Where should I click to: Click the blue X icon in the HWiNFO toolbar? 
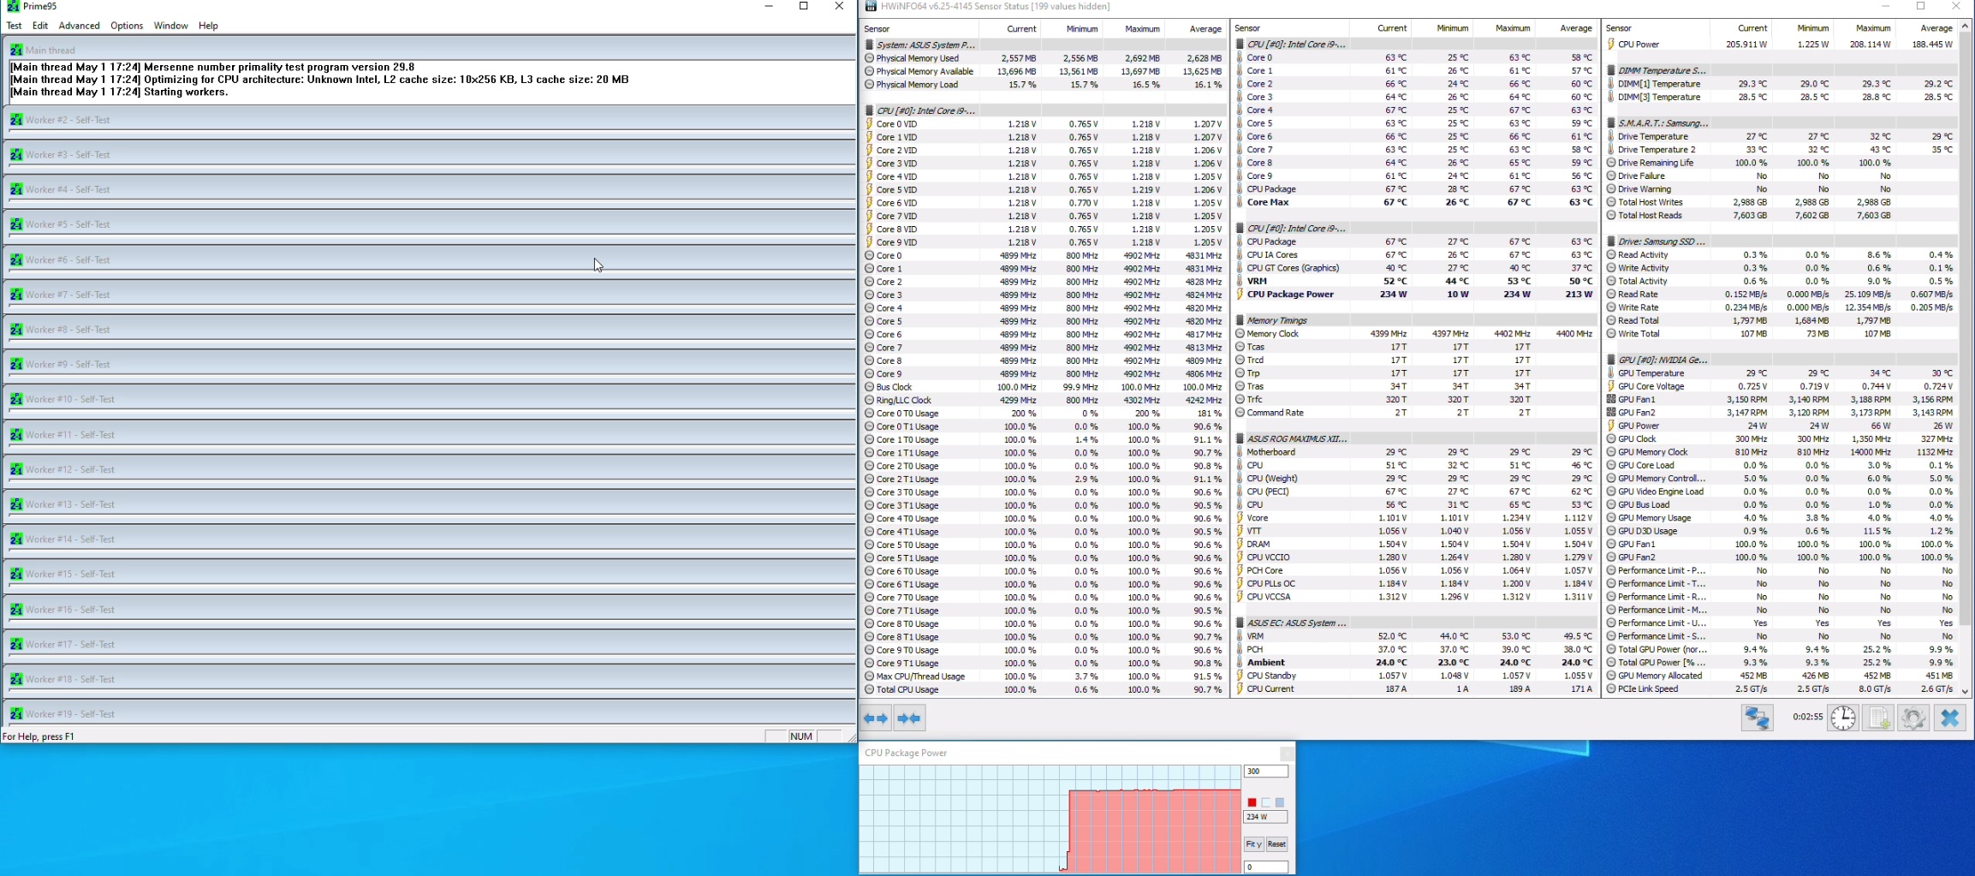point(1949,718)
